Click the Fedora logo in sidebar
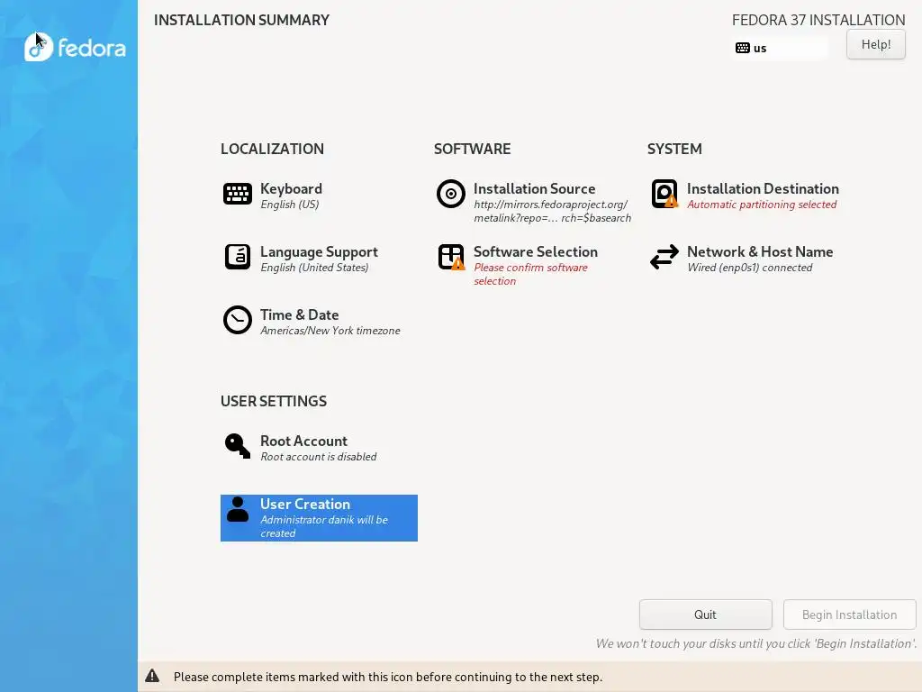Viewport: 922px width, 692px height. pyautogui.click(x=75, y=47)
